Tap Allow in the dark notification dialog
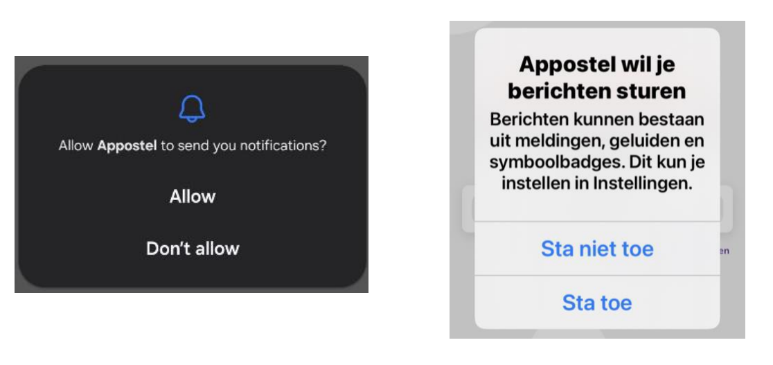This screenshot has height=365, width=773. tap(193, 197)
